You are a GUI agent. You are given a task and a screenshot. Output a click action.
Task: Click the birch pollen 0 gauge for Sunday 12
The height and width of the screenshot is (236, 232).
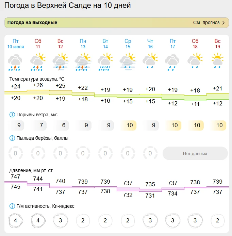[60, 153]
